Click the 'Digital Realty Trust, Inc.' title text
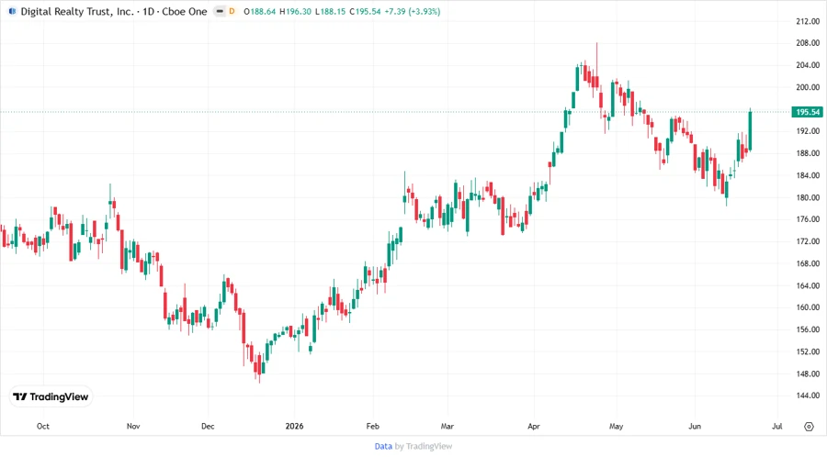827x457 pixels. [77, 11]
